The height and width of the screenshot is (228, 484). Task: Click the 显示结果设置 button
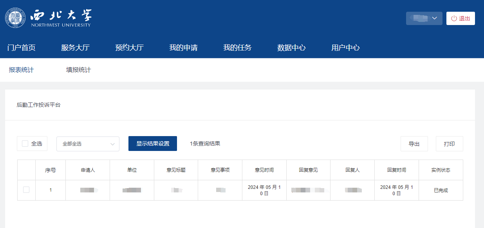coord(153,144)
